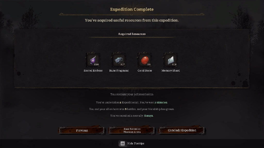Click the Expedition Complete title
Image resolution: width=264 pixels, height=148 pixels.
pyautogui.click(x=132, y=10)
